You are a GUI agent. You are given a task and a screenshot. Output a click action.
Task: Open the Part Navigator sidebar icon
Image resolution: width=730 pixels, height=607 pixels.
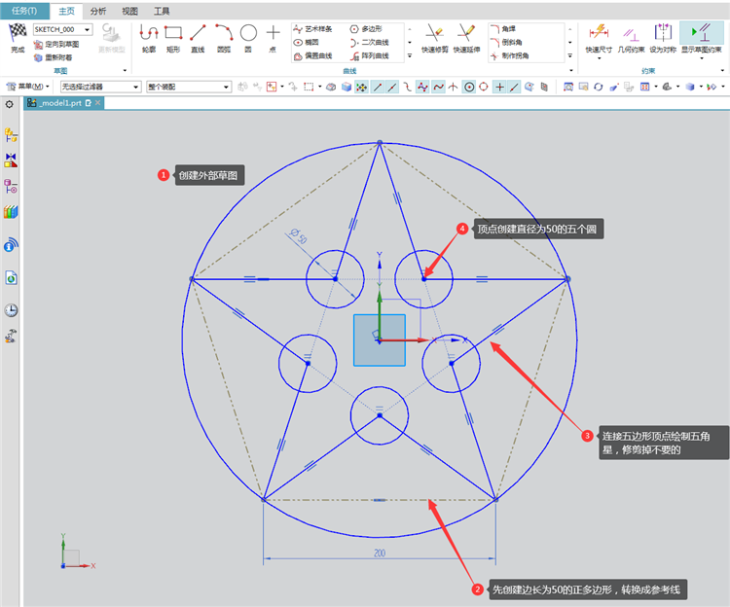(x=11, y=186)
